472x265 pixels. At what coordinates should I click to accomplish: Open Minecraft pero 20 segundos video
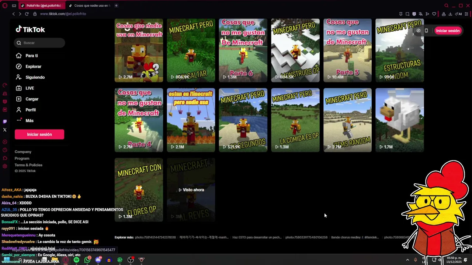coord(243,120)
